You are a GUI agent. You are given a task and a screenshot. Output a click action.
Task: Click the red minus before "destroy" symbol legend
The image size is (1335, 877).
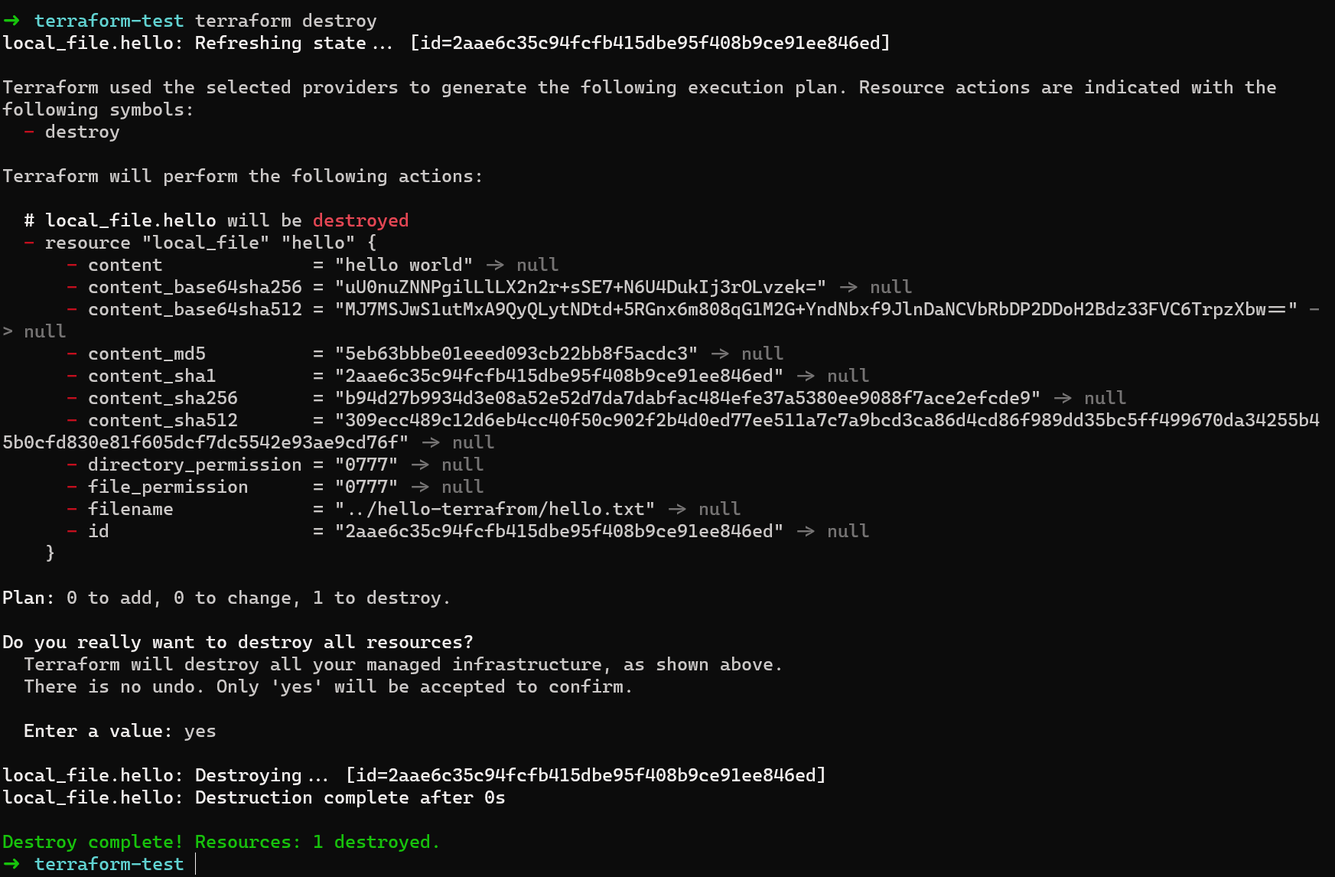(29, 132)
